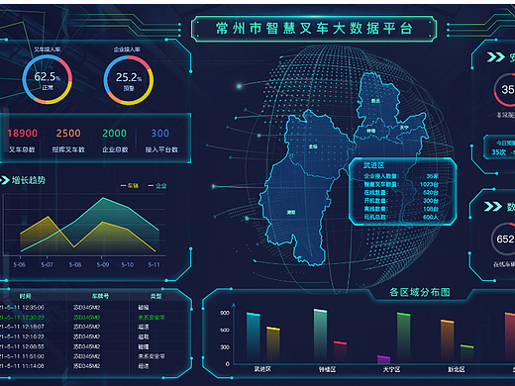This screenshot has width=515, height=386.
Task: Click the glowing point left of the globe
Action: pyautogui.click(x=240, y=86)
